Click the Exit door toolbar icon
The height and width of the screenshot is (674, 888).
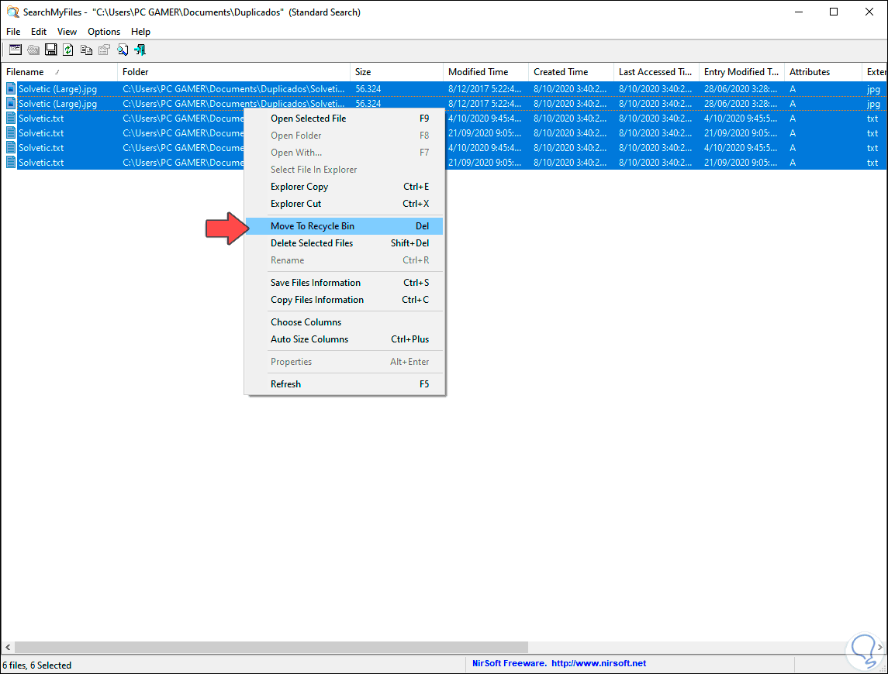(140, 50)
